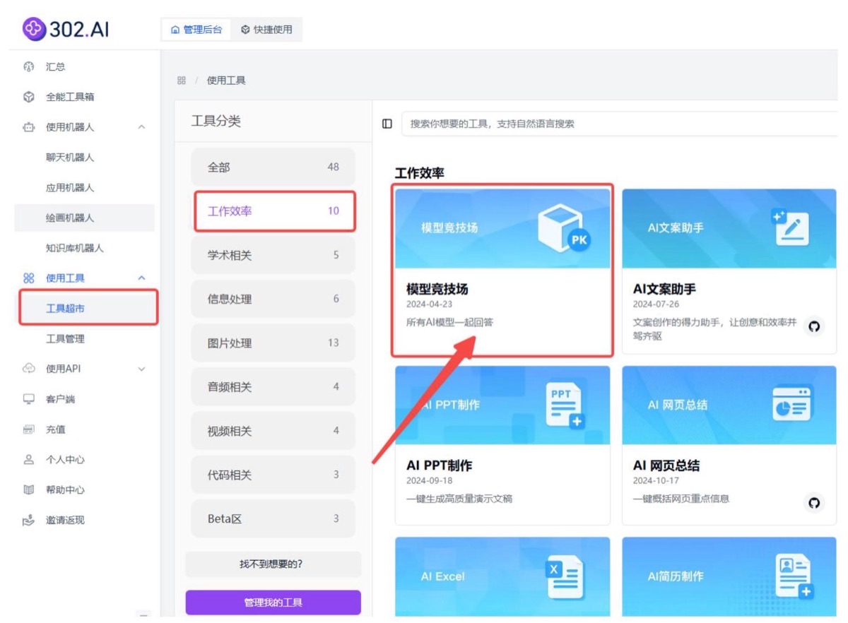Click the 汇总 dashboard icon in sidebar
The image size is (848, 623).
29,67
